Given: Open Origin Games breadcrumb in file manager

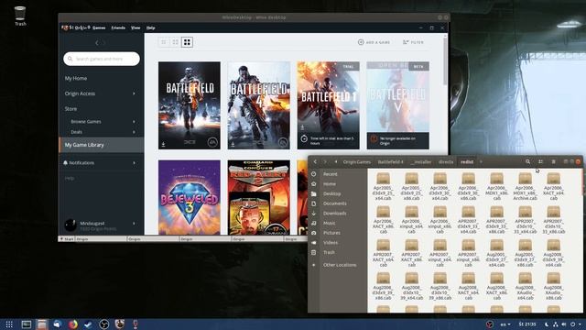Looking at the screenshot, I should (357, 161).
